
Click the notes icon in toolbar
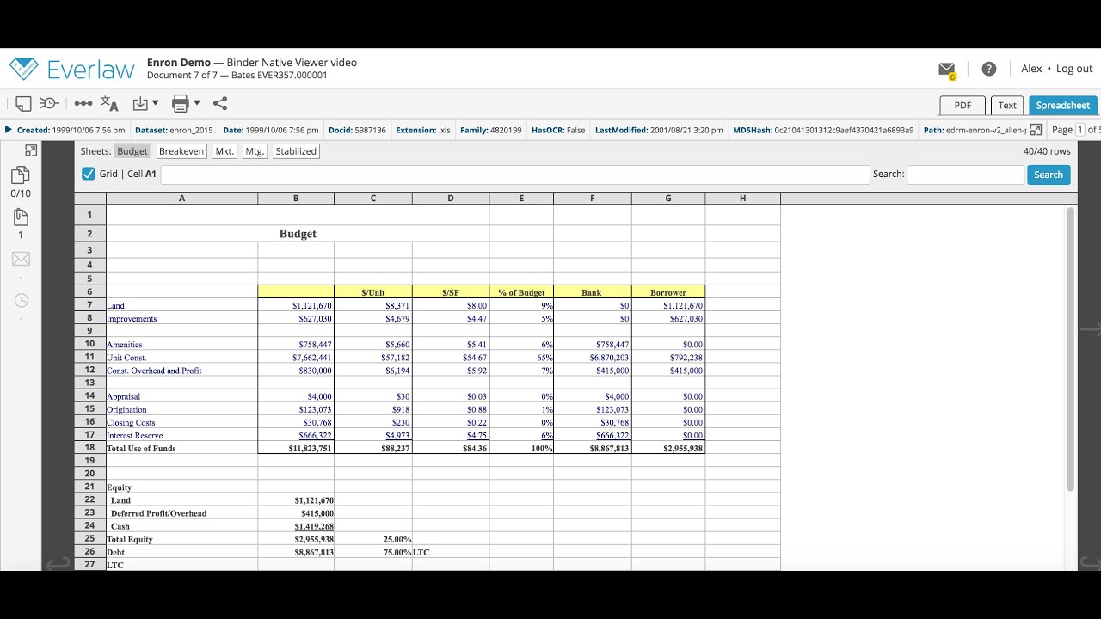coord(23,103)
